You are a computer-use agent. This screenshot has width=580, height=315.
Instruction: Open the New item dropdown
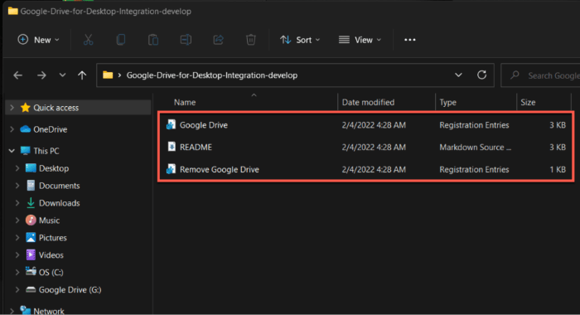pyautogui.click(x=38, y=40)
